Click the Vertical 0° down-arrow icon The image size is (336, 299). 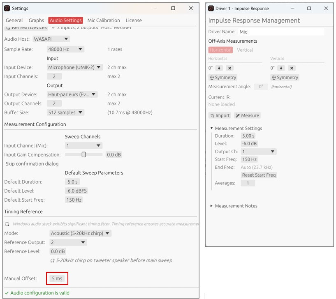point(281,68)
